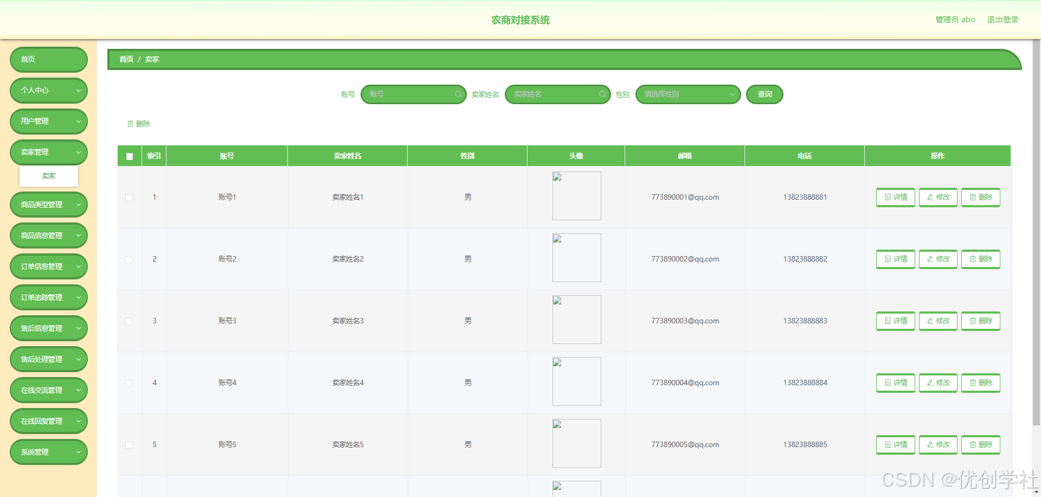
Task: Click 退出登录 link
Action: tap(1003, 20)
